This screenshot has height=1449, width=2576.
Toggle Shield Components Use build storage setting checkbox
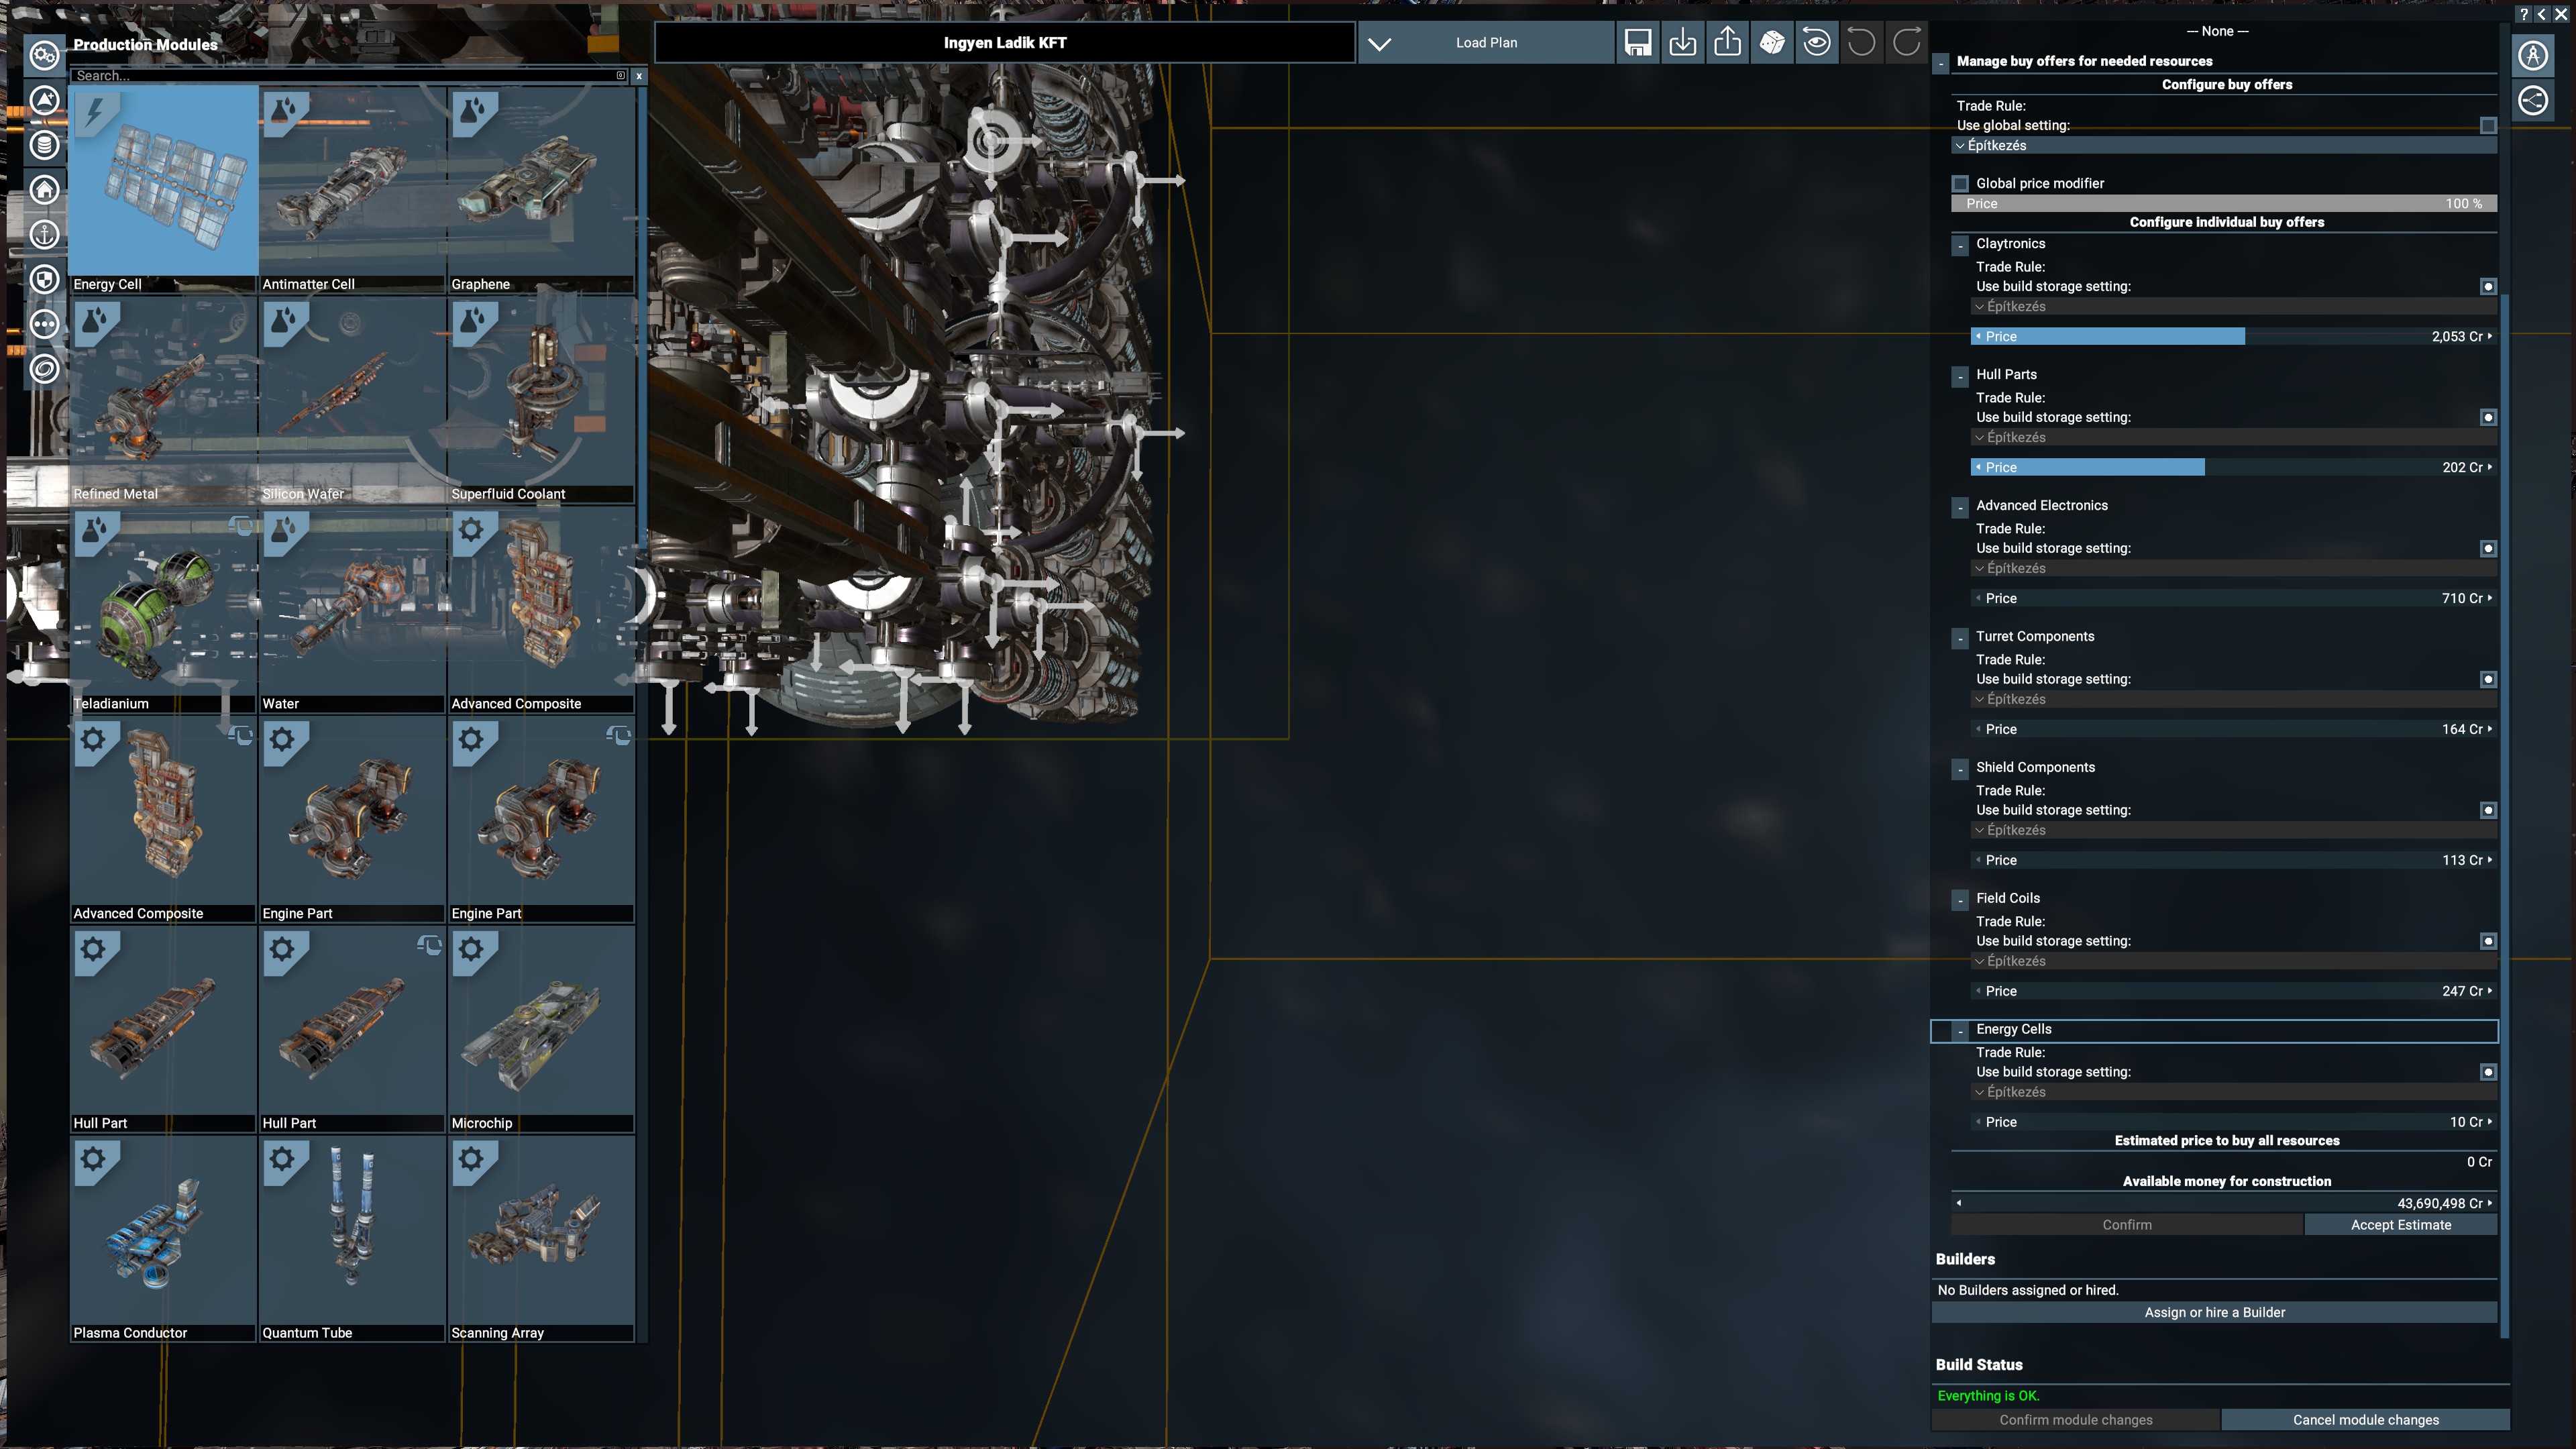click(x=2488, y=811)
